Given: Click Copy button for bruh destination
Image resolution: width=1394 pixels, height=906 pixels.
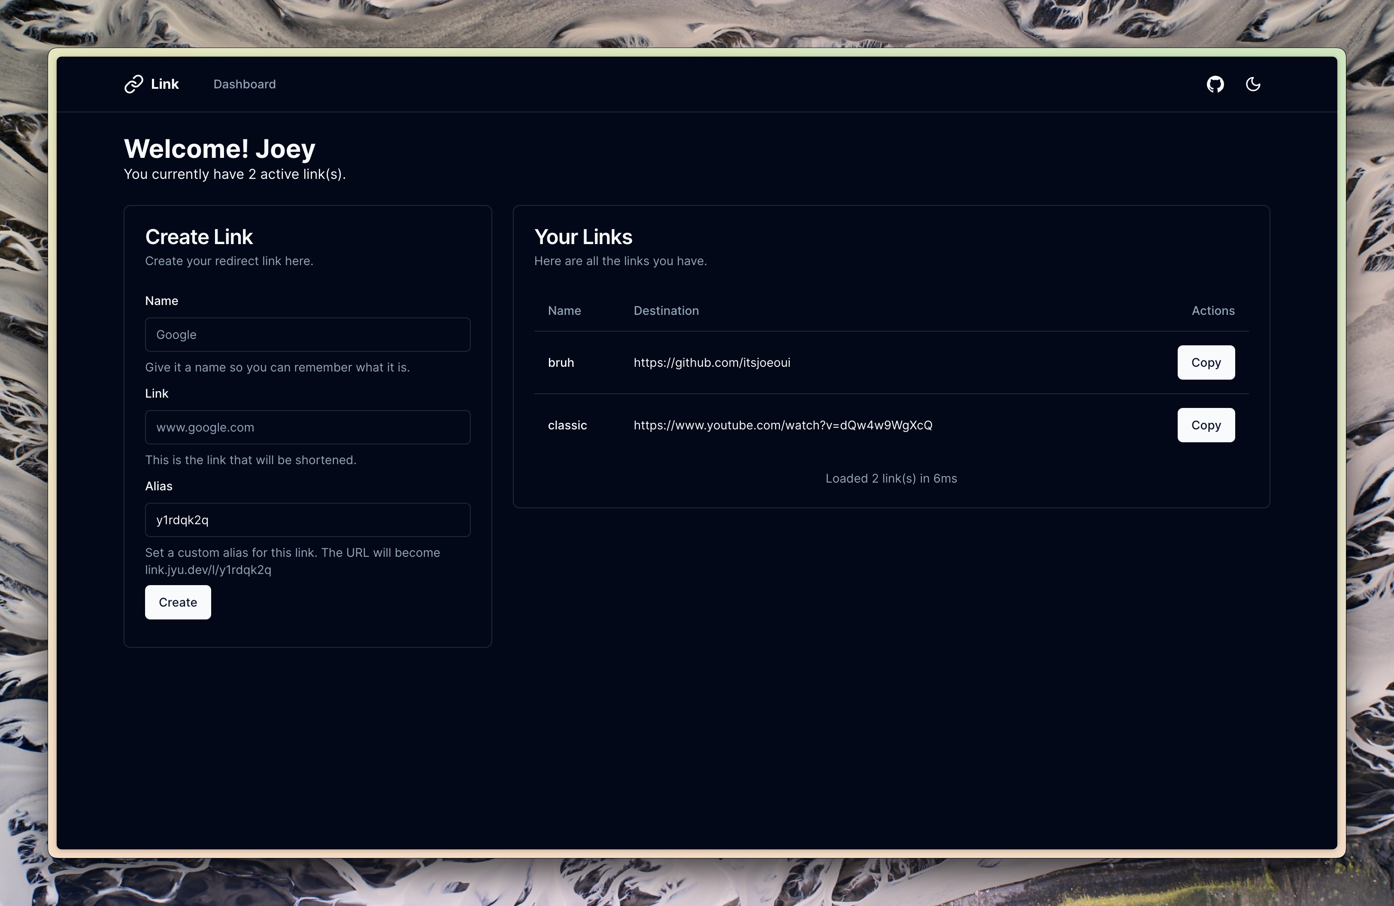Looking at the screenshot, I should pyautogui.click(x=1206, y=362).
